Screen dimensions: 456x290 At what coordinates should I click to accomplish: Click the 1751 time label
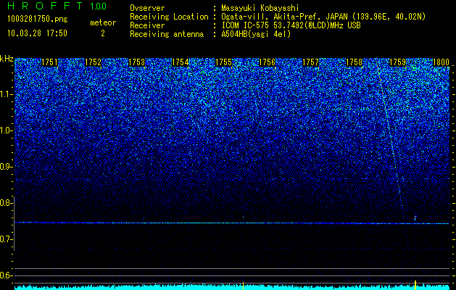click(50, 62)
